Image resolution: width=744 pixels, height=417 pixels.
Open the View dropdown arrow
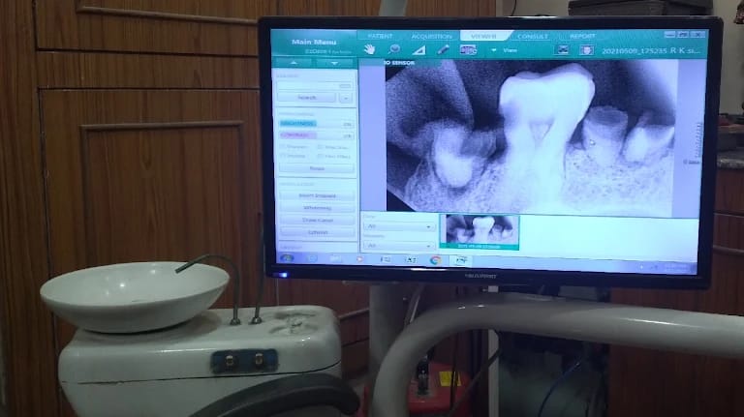493,50
